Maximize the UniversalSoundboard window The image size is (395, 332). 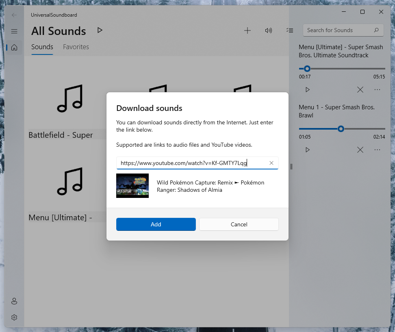(362, 12)
